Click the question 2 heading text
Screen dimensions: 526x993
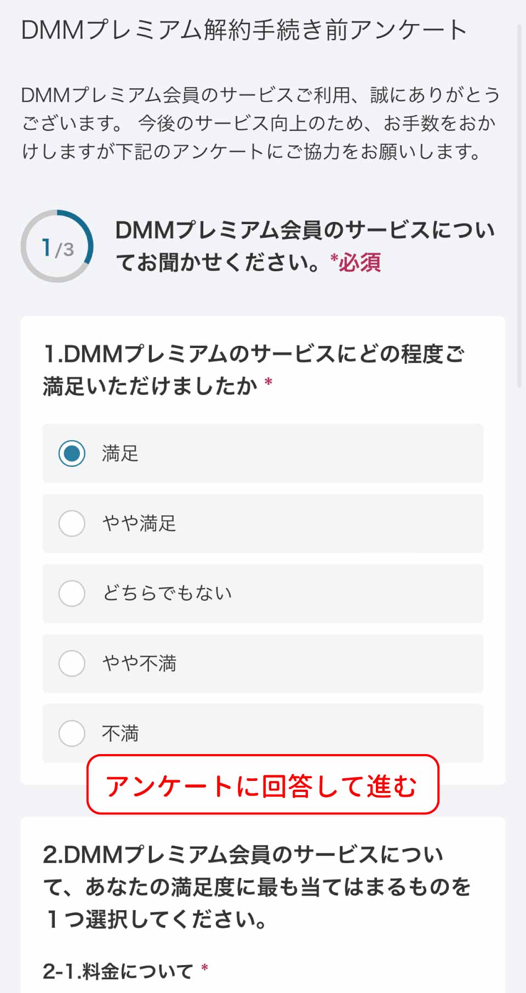(256, 886)
